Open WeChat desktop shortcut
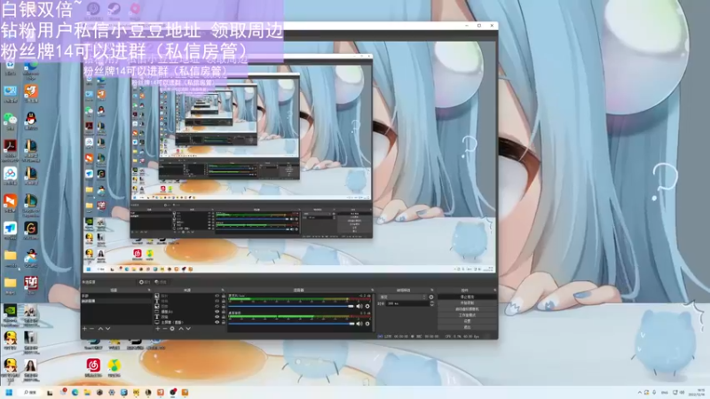The height and width of the screenshot is (399, 710). pos(10,121)
